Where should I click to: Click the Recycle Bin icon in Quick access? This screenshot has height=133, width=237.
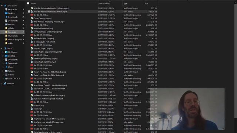6,9
